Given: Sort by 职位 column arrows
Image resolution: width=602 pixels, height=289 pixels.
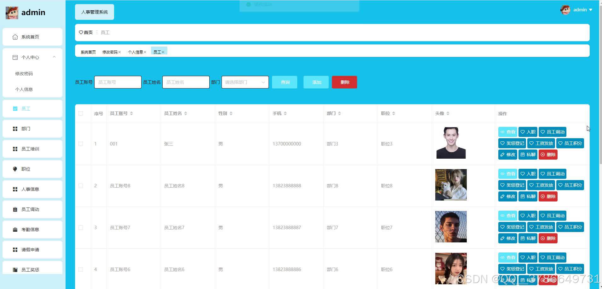Looking at the screenshot, I should coord(394,113).
